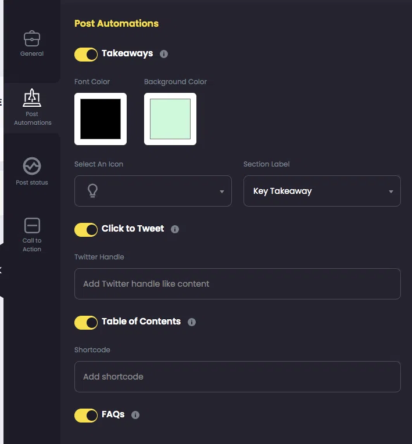Click the info icon beside Takeaways
The height and width of the screenshot is (444, 412).
(164, 54)
